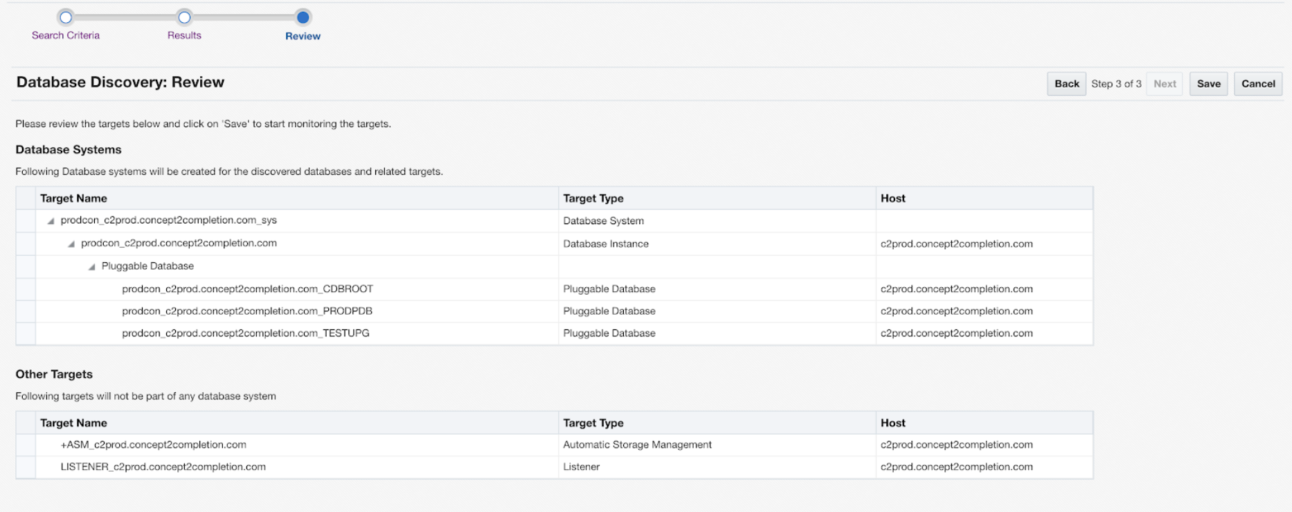Click the Review step label
The image size is (1292, 512).
click(303, 36)
